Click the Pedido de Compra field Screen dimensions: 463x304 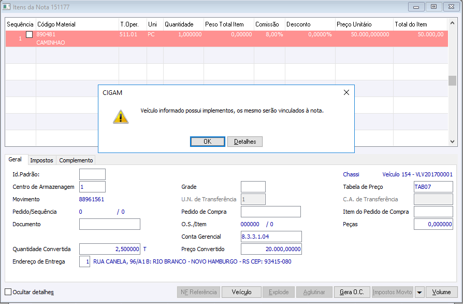271,212
